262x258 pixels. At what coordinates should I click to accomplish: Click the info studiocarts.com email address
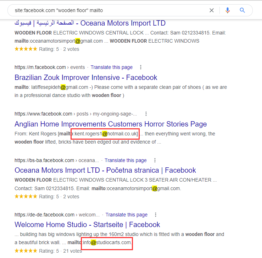tap(107, 242)
